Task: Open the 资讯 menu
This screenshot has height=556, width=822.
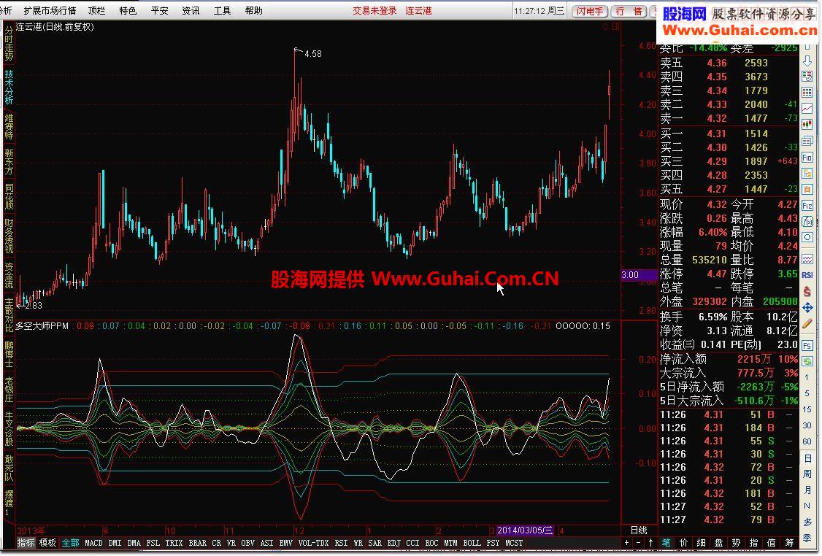Action: click(191, 10)
